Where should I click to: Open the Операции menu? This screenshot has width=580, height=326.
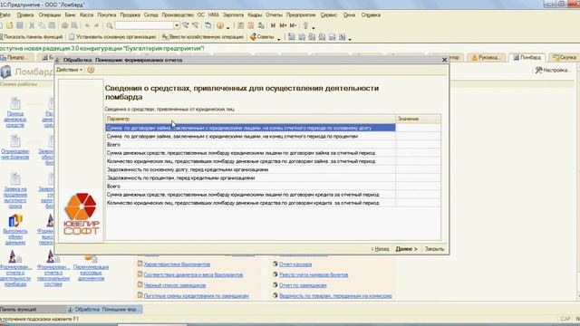50,14
